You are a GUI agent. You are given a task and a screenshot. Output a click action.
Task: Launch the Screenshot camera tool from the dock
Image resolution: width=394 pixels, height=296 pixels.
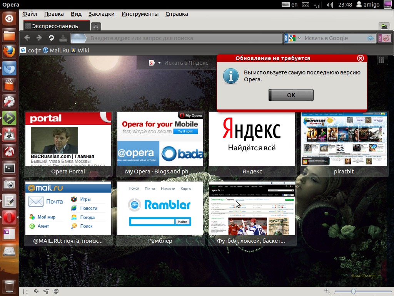tap(9, 185)
